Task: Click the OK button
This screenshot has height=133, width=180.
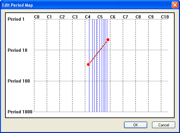Action: click(135, 125)
